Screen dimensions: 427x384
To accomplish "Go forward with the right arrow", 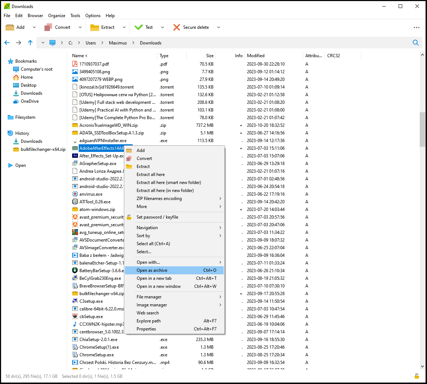I will 19,43.
